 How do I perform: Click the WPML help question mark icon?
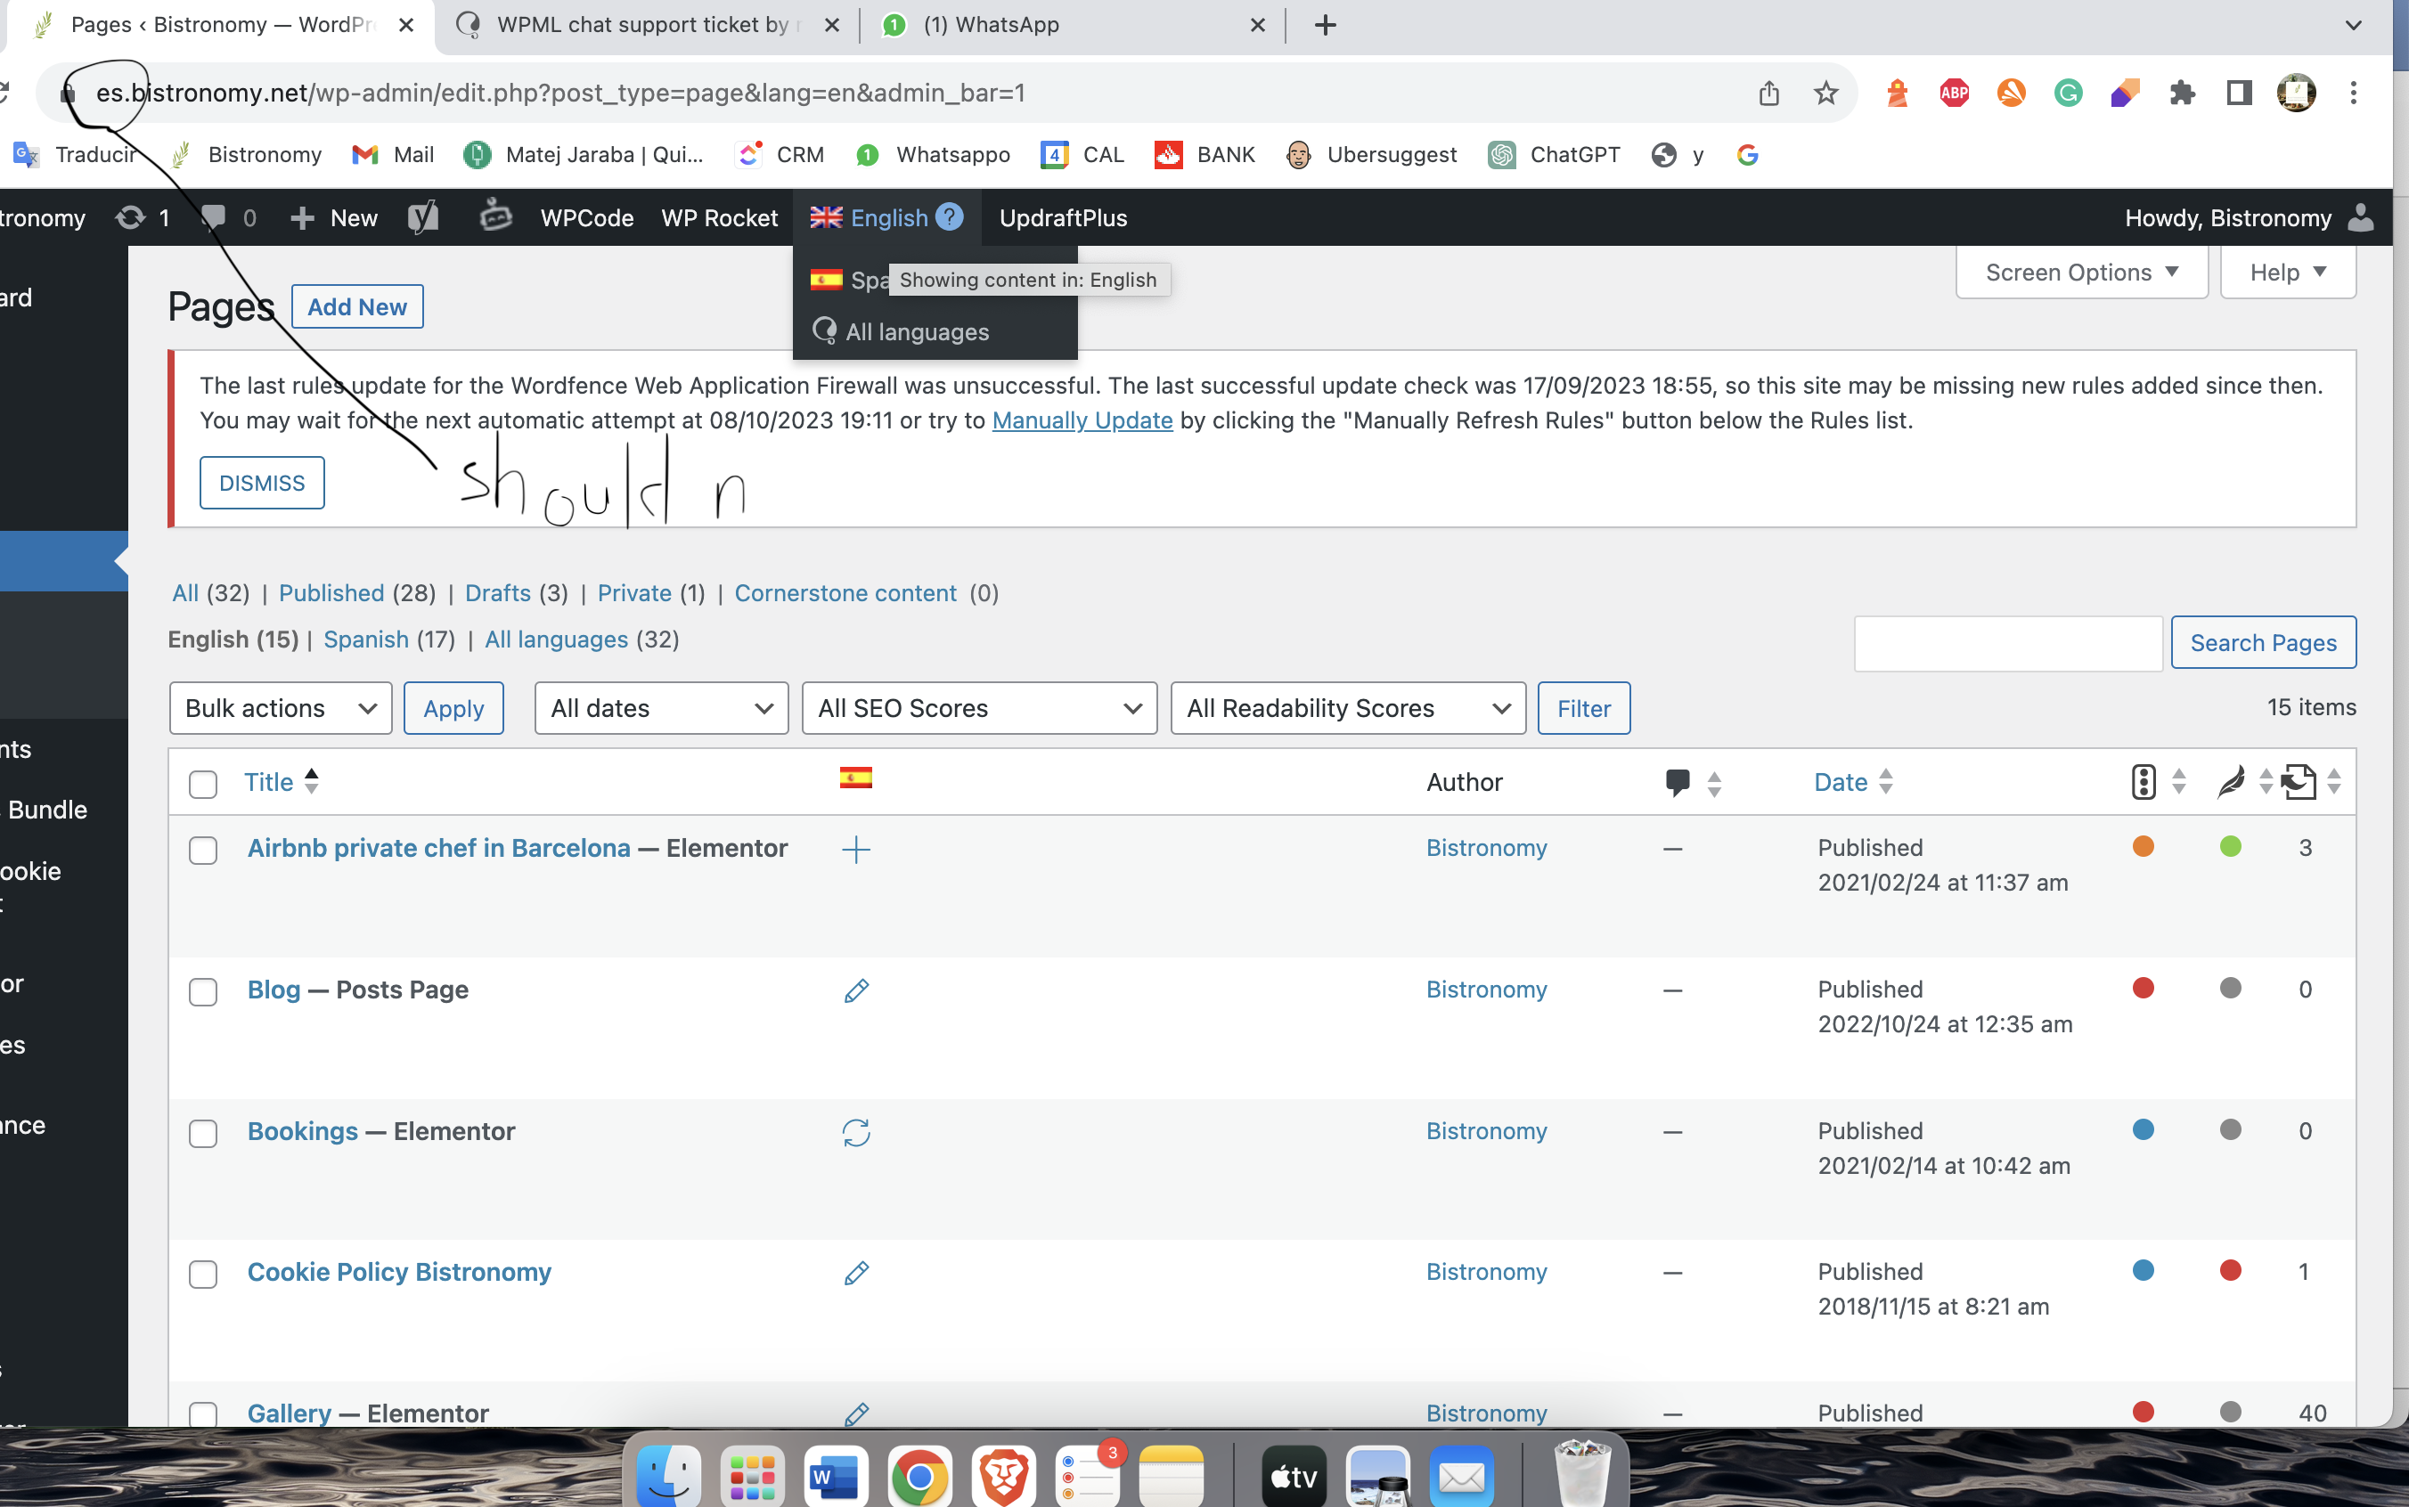pyautogui.click(x=949, y=216)
